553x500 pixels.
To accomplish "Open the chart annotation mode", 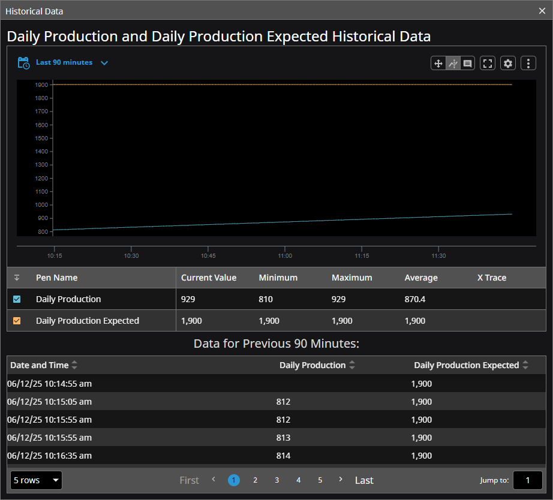I will tap(468, 63).
